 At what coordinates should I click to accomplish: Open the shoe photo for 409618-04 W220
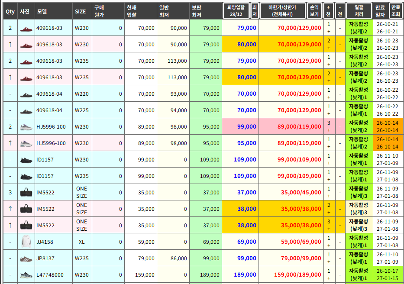(x=26, y=94)
